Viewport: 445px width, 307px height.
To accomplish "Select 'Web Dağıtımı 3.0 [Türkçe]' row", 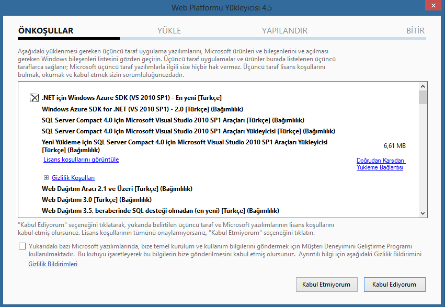I will click(97, 200).
